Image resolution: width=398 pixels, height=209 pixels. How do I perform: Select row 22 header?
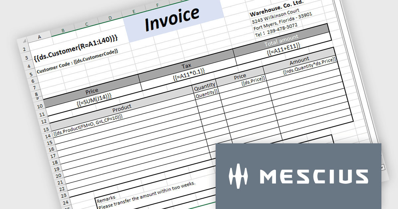62,189
